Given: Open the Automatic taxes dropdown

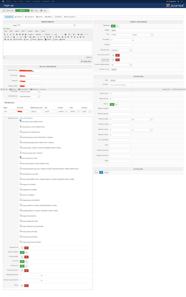Looking at the screenshot, I should tap(122, 50).
